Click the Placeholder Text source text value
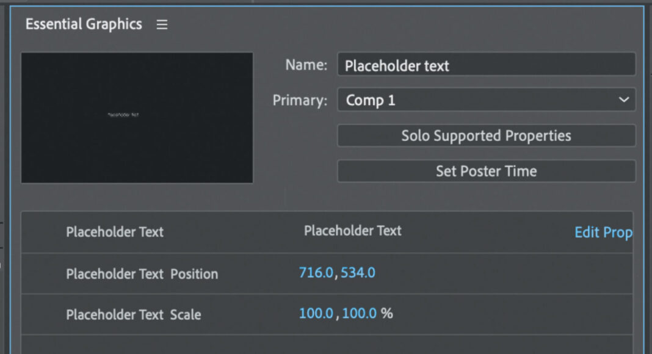Screen dimensions: 652x354 (x=352, y=231)
